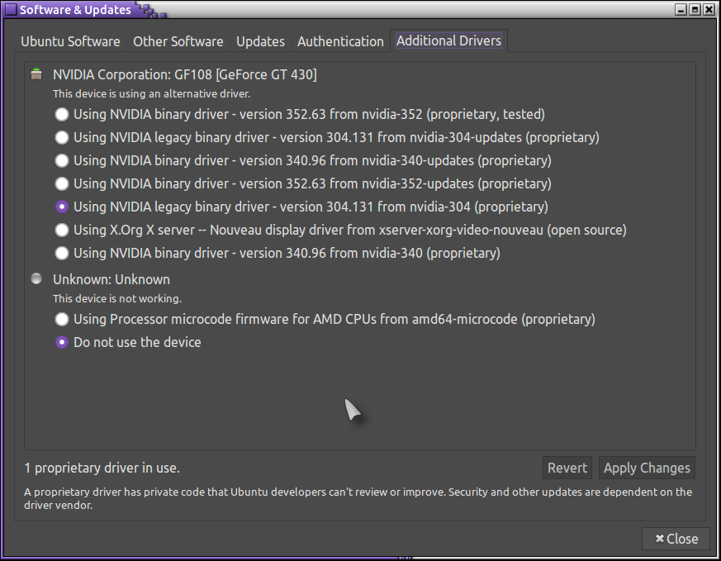This screenshot has width=721, height=561.
Task: Click the 'This device is not working.' text
Action: [117, 299]
